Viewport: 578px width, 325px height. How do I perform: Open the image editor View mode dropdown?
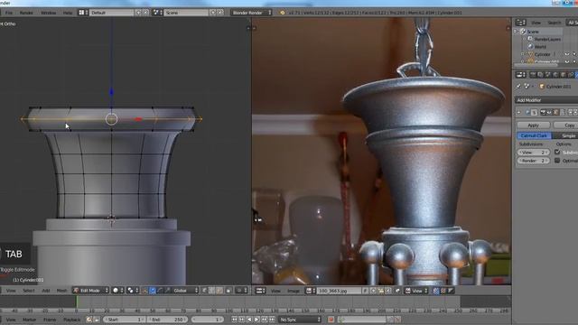tap(416, 291)
